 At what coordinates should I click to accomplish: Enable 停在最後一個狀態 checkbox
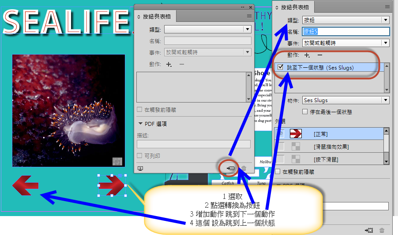305,111
